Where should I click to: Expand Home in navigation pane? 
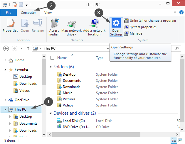click(5, 60)
